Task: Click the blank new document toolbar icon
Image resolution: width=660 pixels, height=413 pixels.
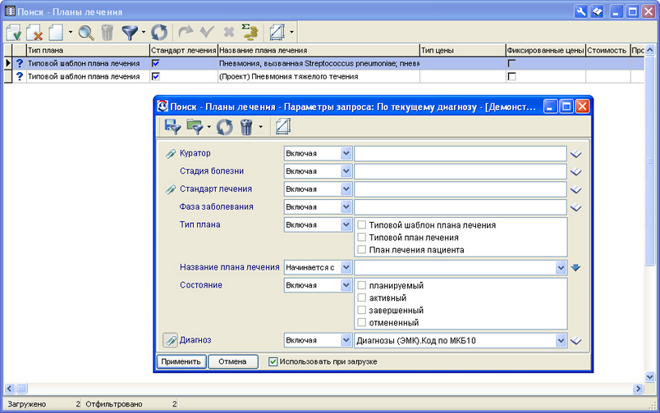Action: point(56,32)
